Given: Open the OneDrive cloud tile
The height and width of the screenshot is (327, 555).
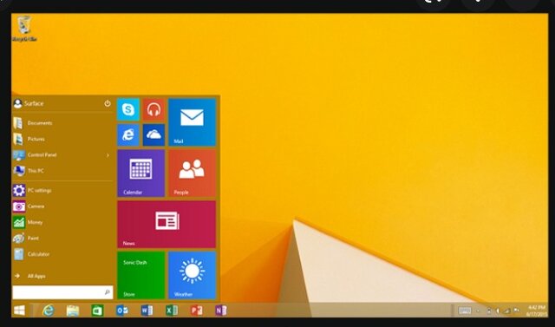Looking at the screenshot, I should [x=153, y=134].
